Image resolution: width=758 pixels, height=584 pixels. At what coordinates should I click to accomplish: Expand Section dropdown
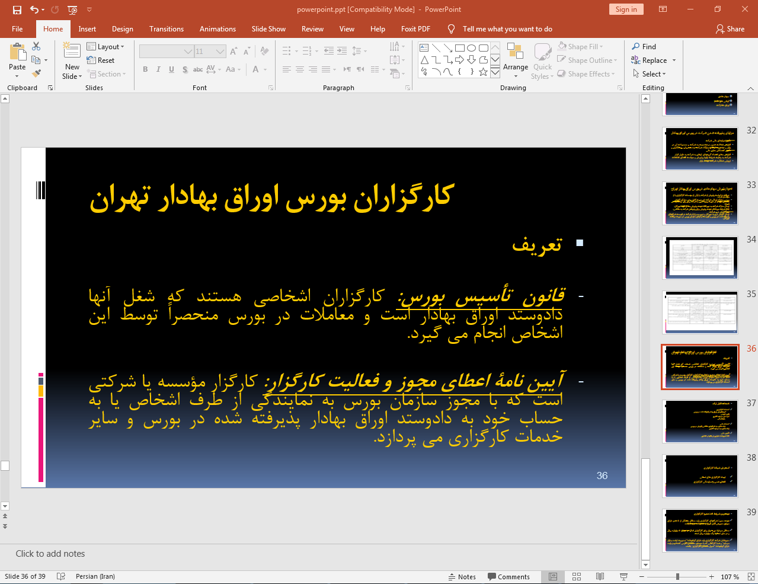click(107, 74)
